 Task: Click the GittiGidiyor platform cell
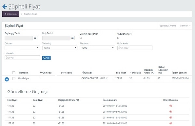pyautogui.click(x=24, y=78)
